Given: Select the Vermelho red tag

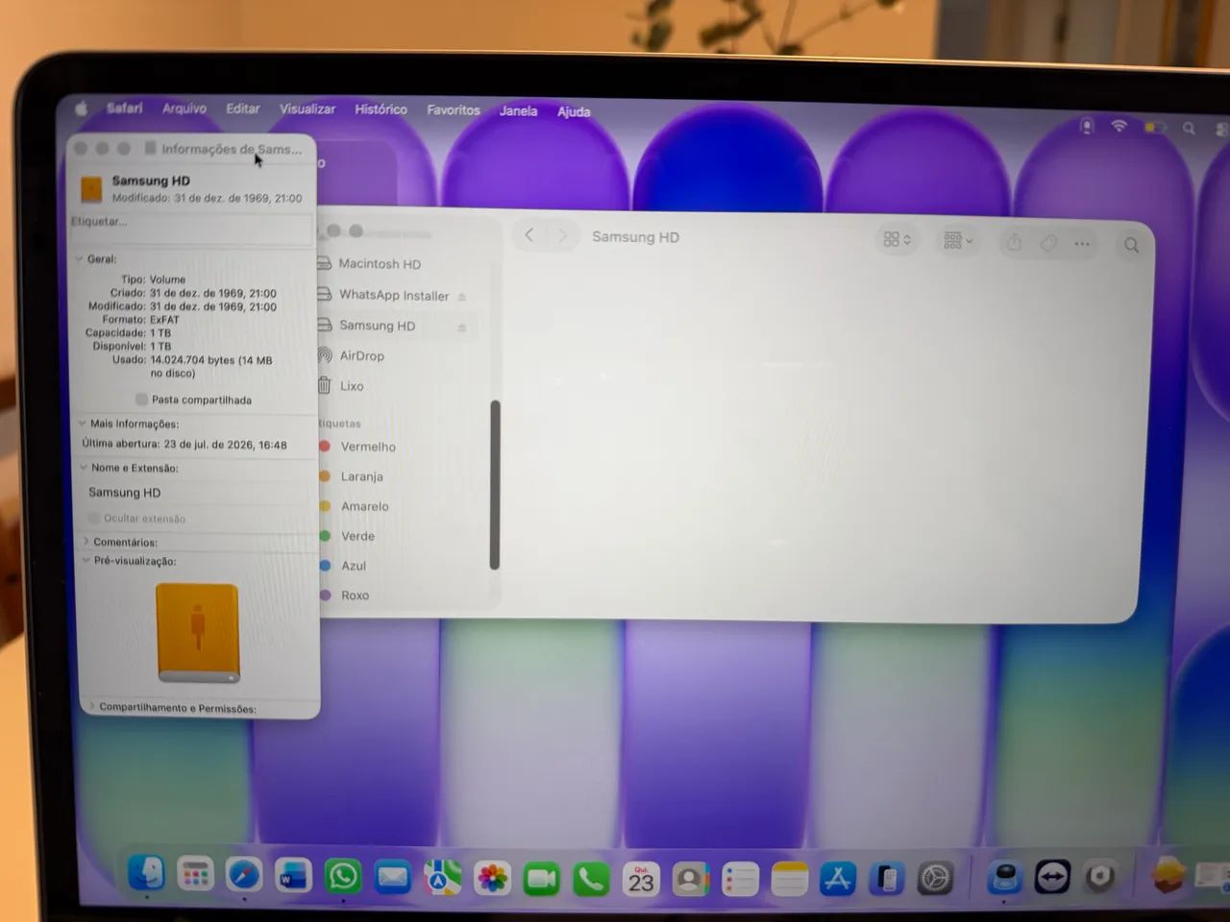Looking at the screenshot, I should pos(368,447).
